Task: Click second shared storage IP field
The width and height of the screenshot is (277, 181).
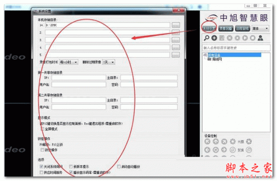Action: pyautogui.click(x=79, y=100)
